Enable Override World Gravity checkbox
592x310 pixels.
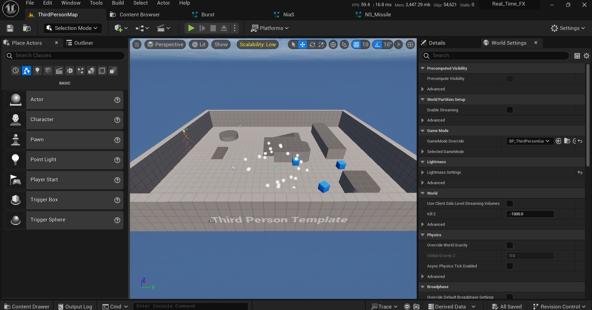510,245
